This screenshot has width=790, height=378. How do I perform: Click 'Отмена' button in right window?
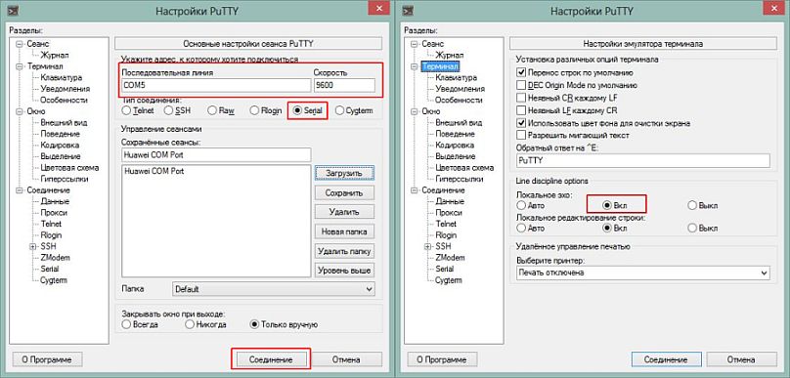742,359
